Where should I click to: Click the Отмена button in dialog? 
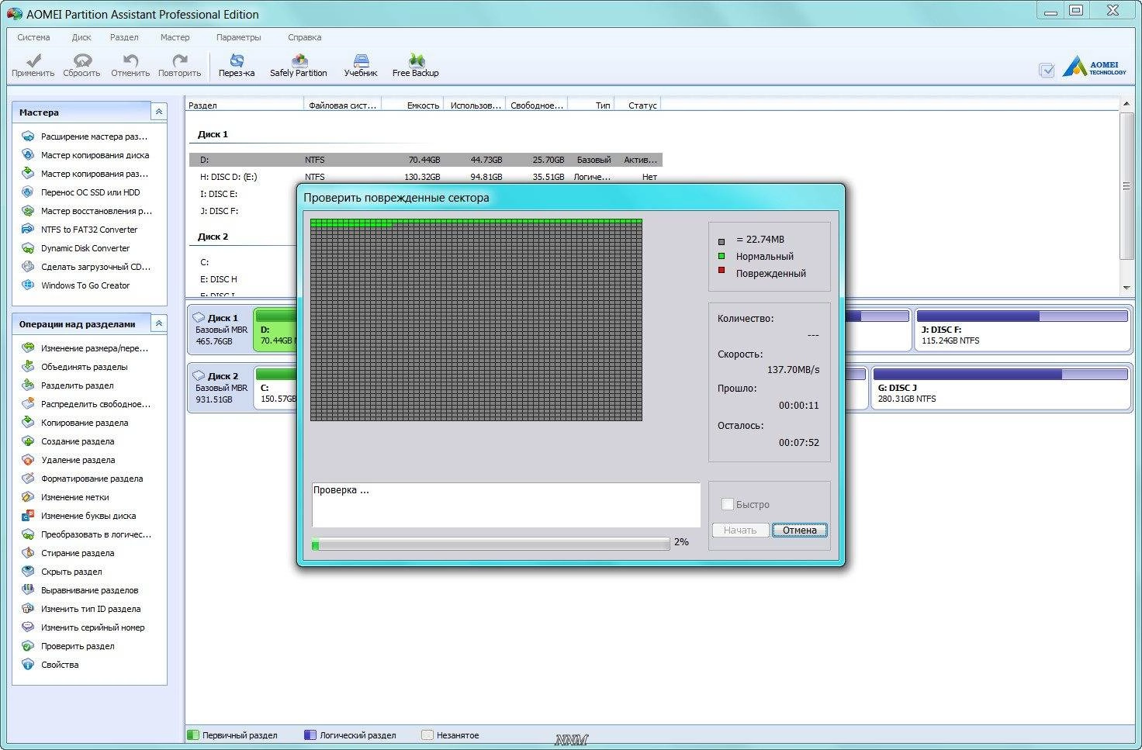[x=799, y=531]
